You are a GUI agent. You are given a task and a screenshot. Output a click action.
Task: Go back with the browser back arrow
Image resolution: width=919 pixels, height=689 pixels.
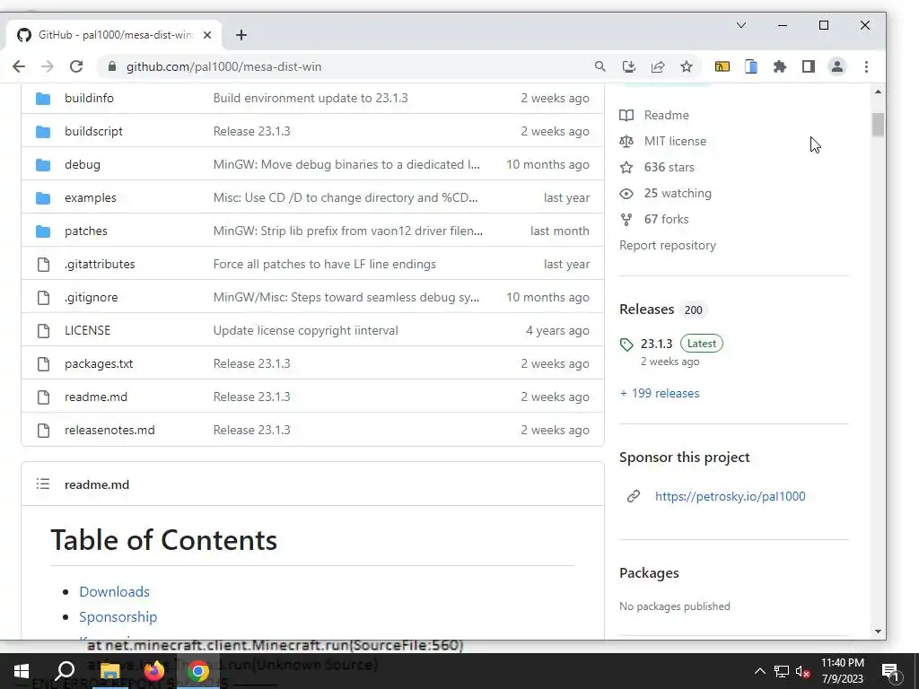[19, 66]
